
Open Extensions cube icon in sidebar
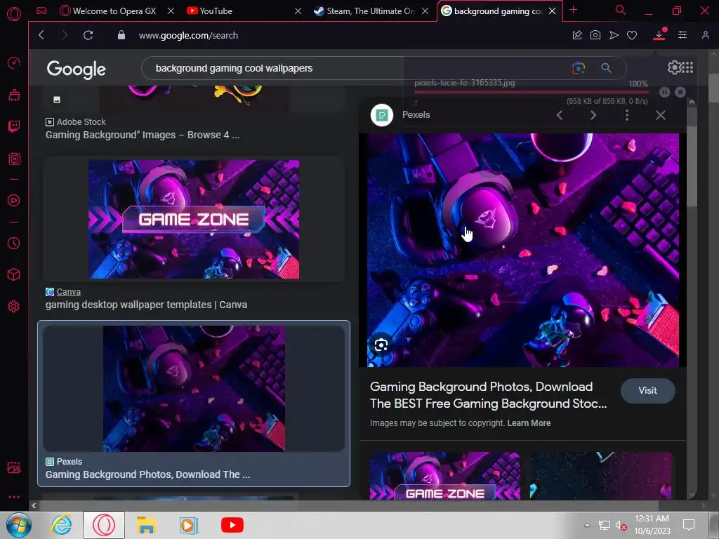14,274
